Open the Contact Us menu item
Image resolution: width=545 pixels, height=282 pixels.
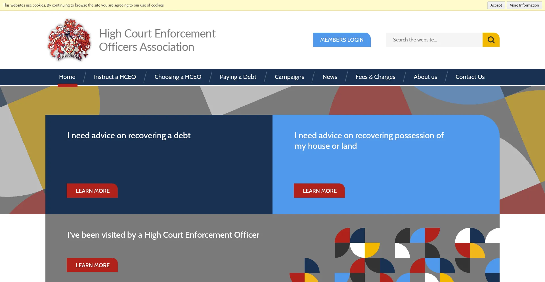click(470, 77)
